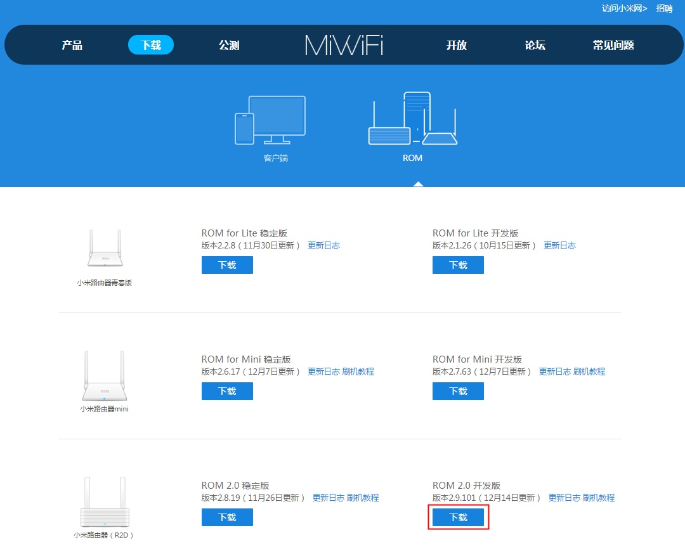Open 常见问题 FAQ page
685x549 pixels.
coord(613,45)
